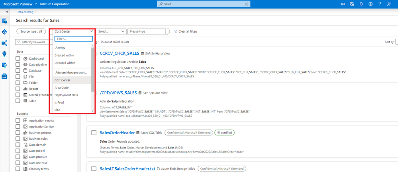Open the Data policy sidebar icon
Viewport: 398px width, 172px height.
pyautogui.click(x=4, y=65)
